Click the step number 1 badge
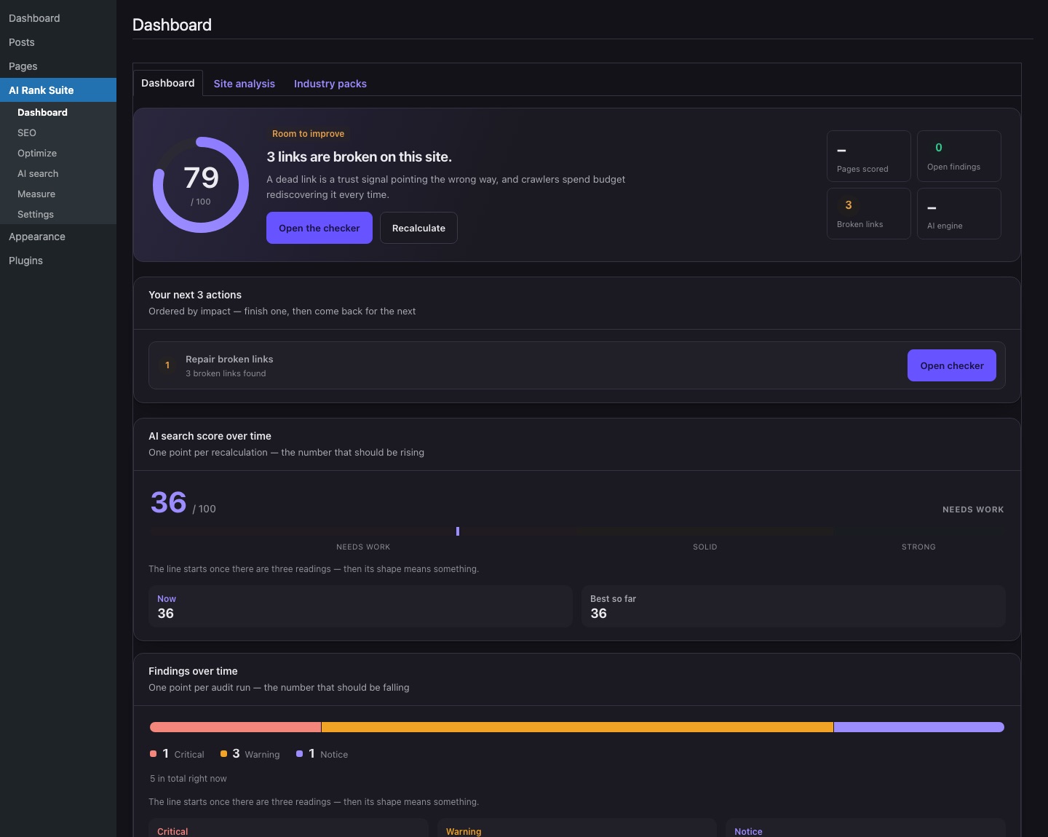The image size is (1048, 837). (167, 365)
